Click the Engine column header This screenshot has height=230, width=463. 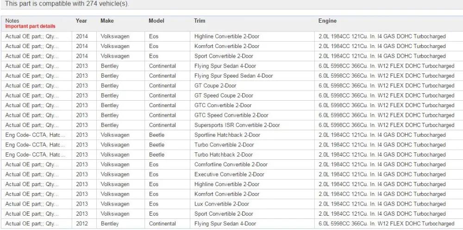pyautogui.click(x=327, y=21)
